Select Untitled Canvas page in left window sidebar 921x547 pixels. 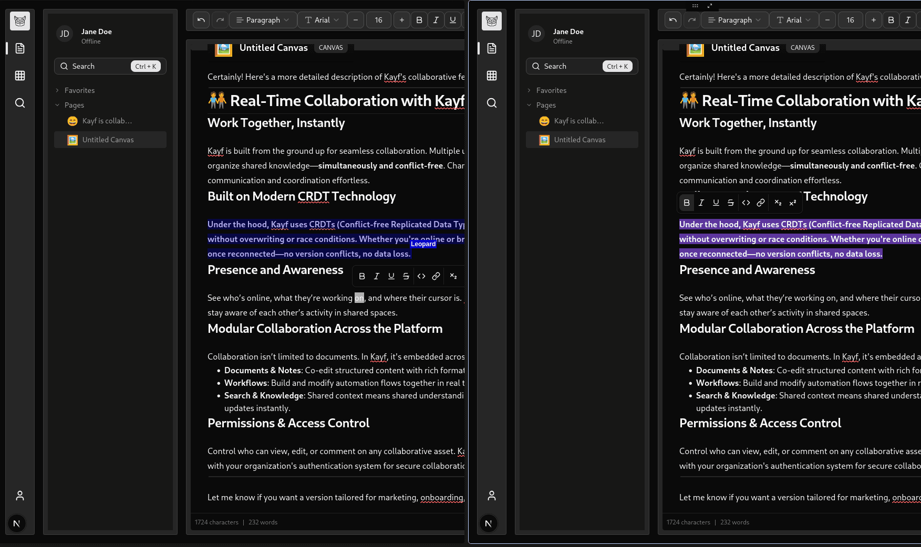click(x=110, y=140)
